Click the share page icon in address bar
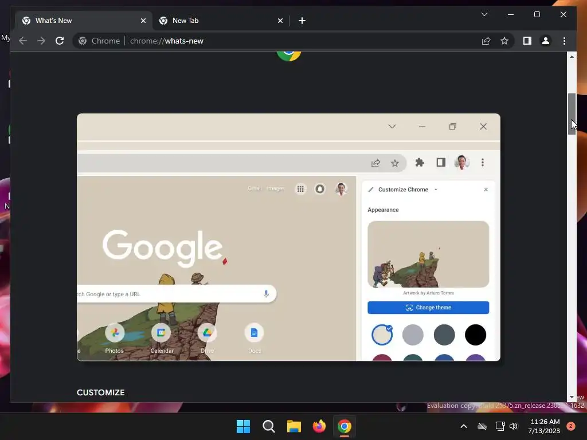 pos(486,41)
